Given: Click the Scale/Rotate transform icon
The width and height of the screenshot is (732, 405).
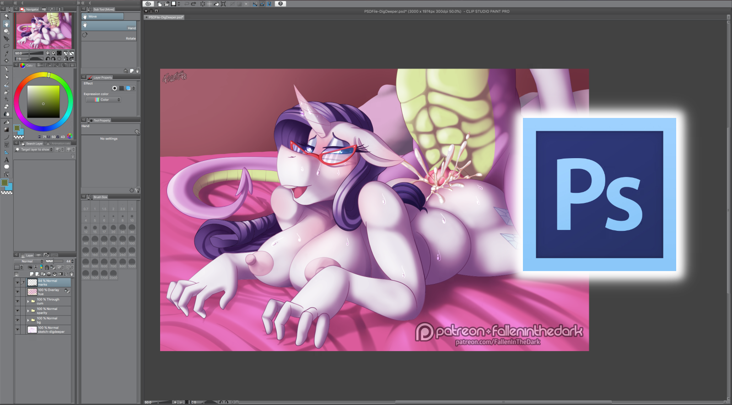Looking at the screenshot, I should click(223, 4).
